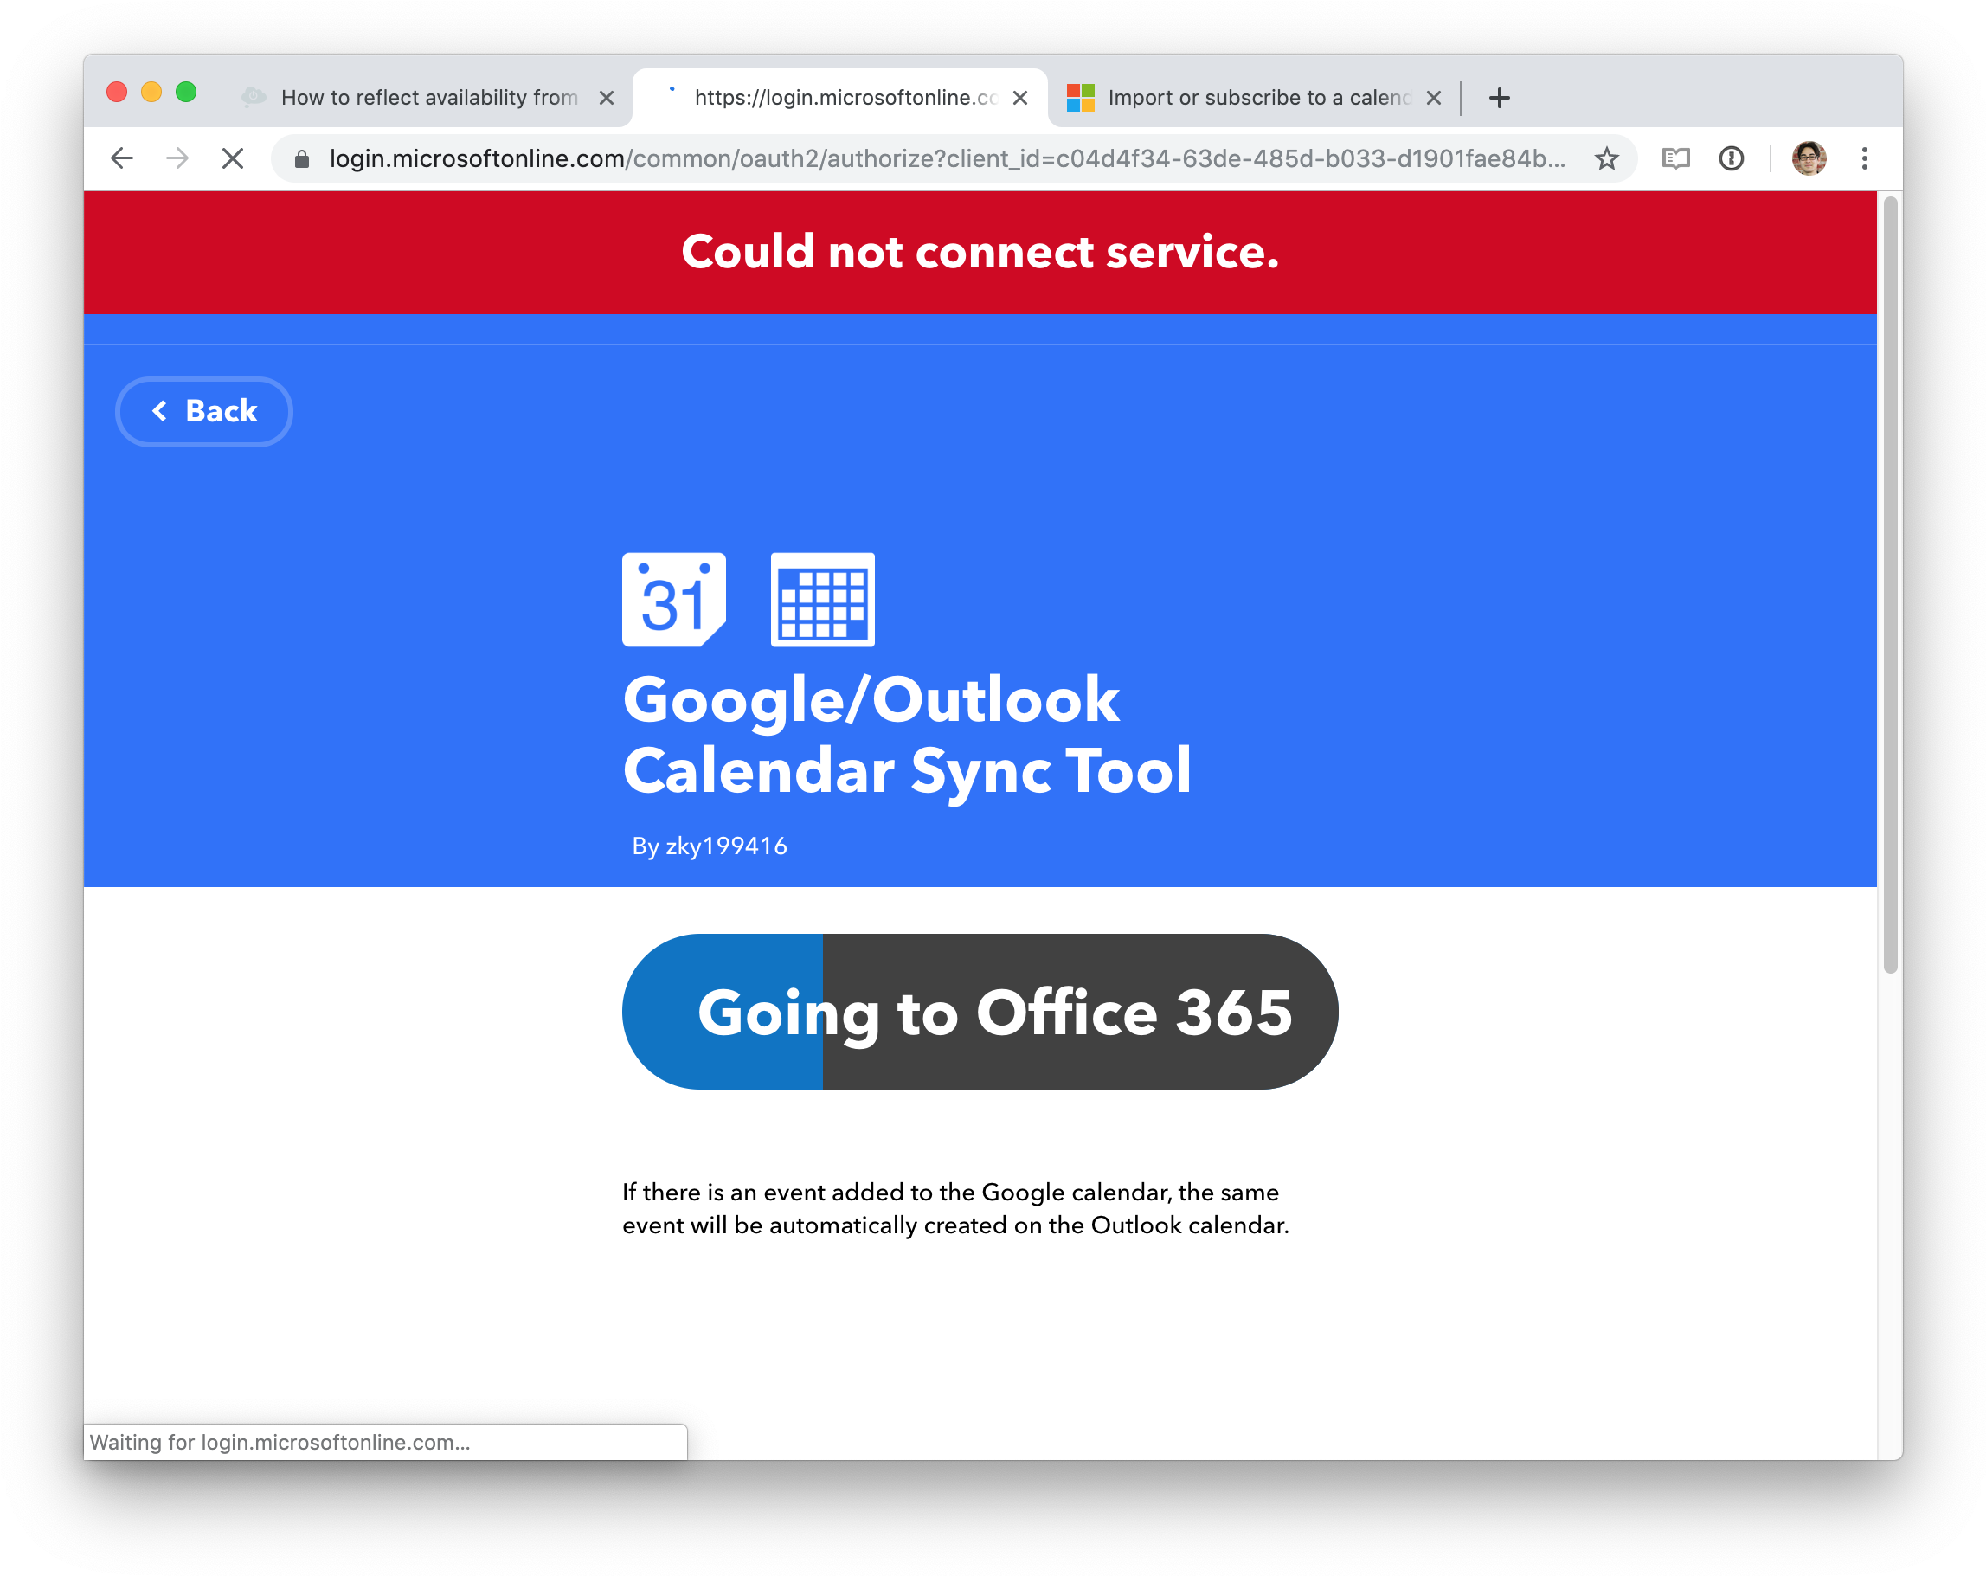Click the browser back arrow

tap(122, 158)
